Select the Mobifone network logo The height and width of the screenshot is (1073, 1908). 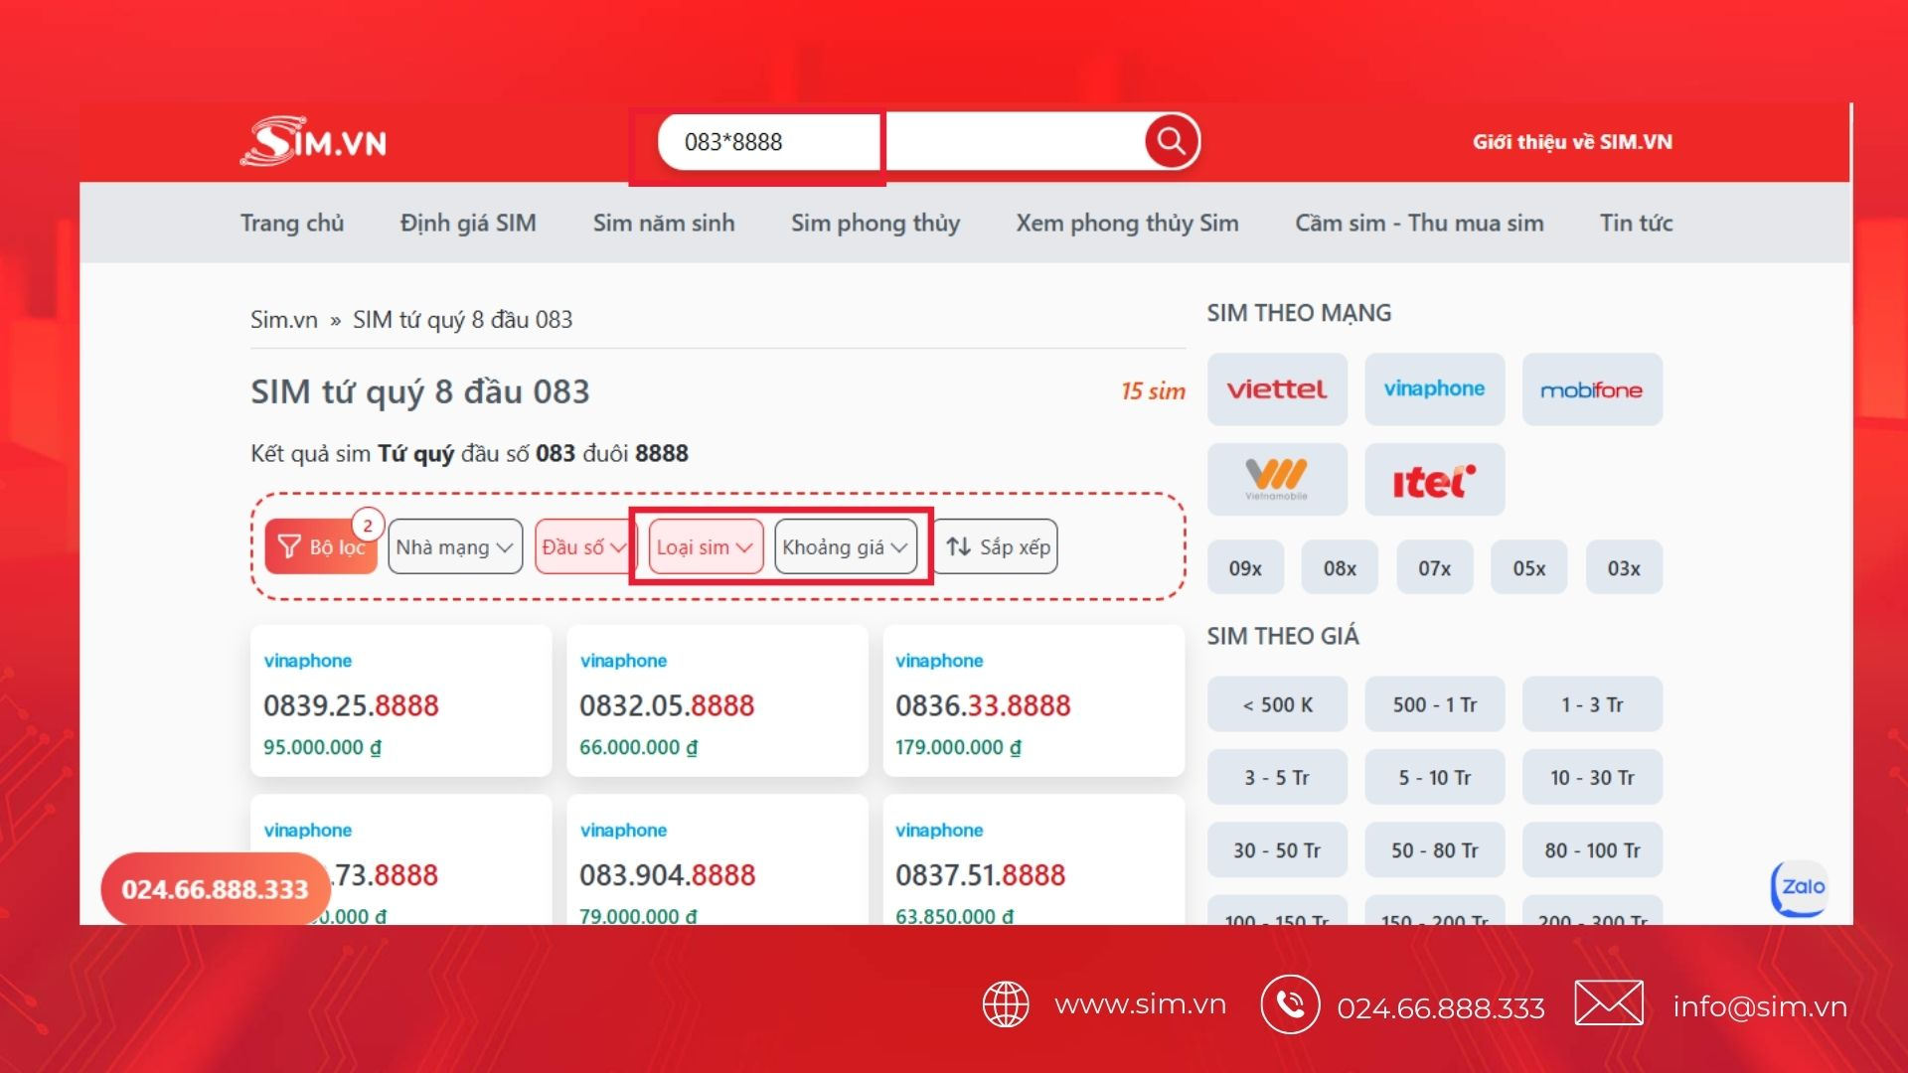[x=1592, y=389]
